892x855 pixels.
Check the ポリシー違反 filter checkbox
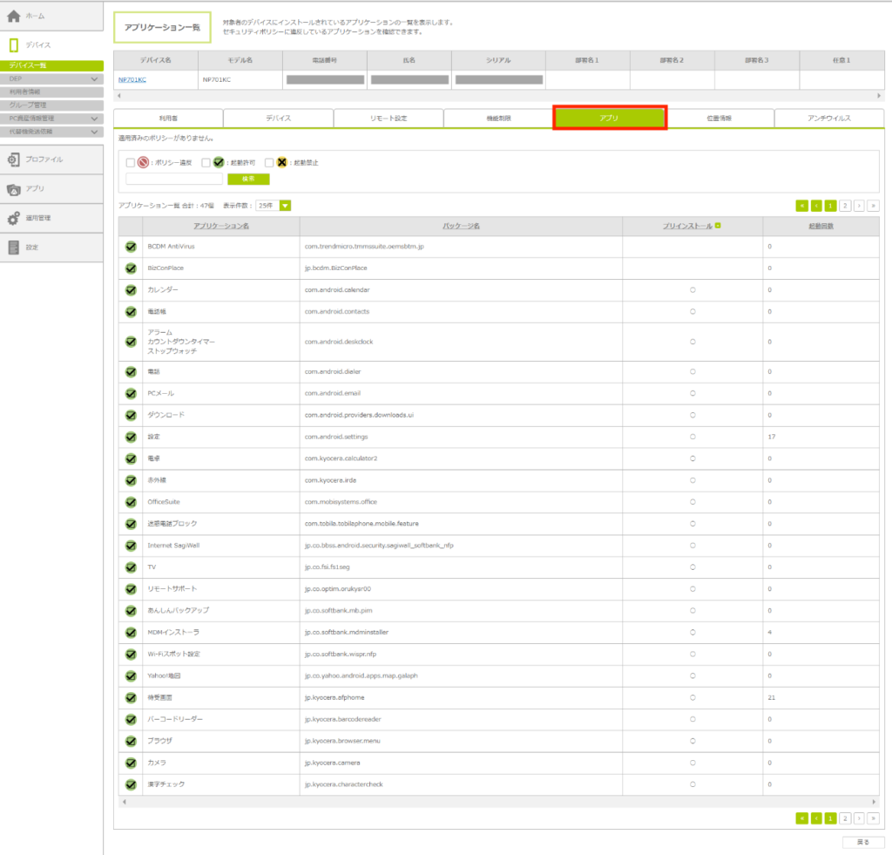tap(130, 163)
